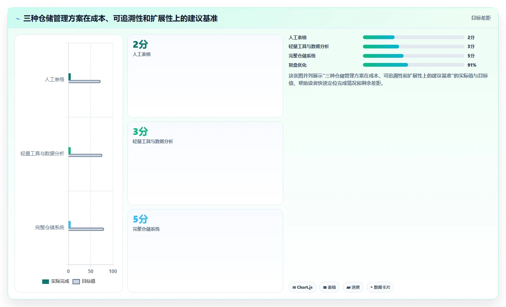506x307 pixels.
Task: Click the 轻量工具与数据分析 axis label in chart
Action: 43,153
